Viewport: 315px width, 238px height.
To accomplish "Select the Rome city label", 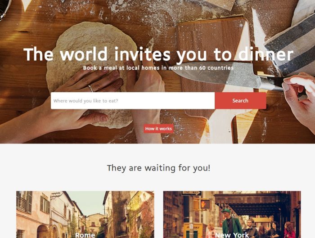I will point(85,235).
